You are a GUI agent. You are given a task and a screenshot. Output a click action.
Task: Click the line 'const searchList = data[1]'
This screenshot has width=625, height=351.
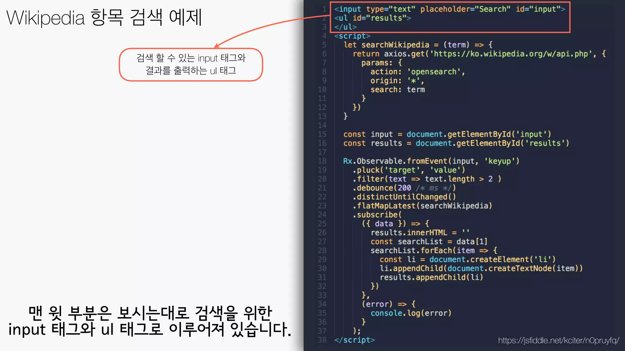point(429,242)
